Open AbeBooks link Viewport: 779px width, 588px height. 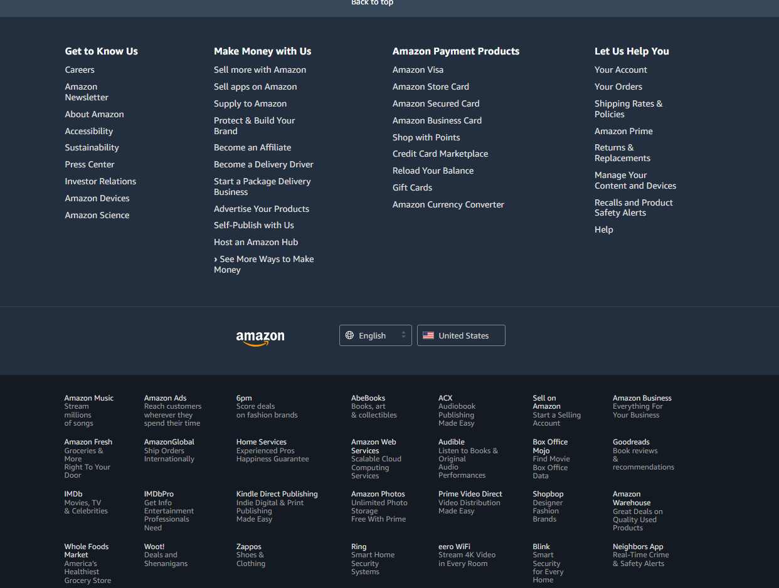point(374,406)
